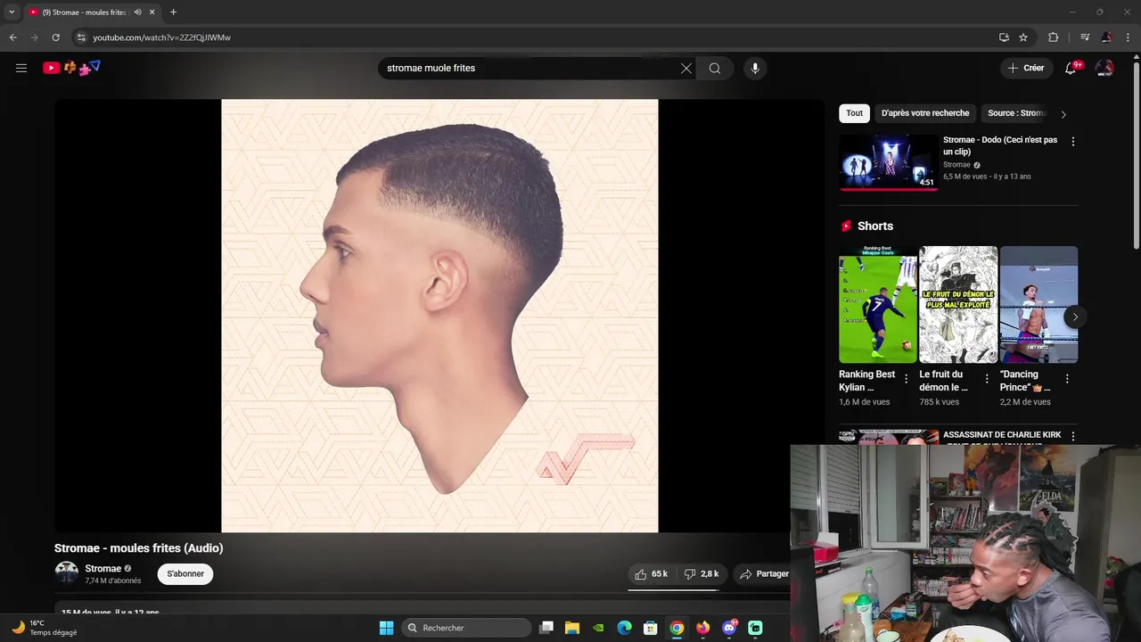Open Stromae channel avatar beside the title

pyautogui.click(x=67, y=572)
